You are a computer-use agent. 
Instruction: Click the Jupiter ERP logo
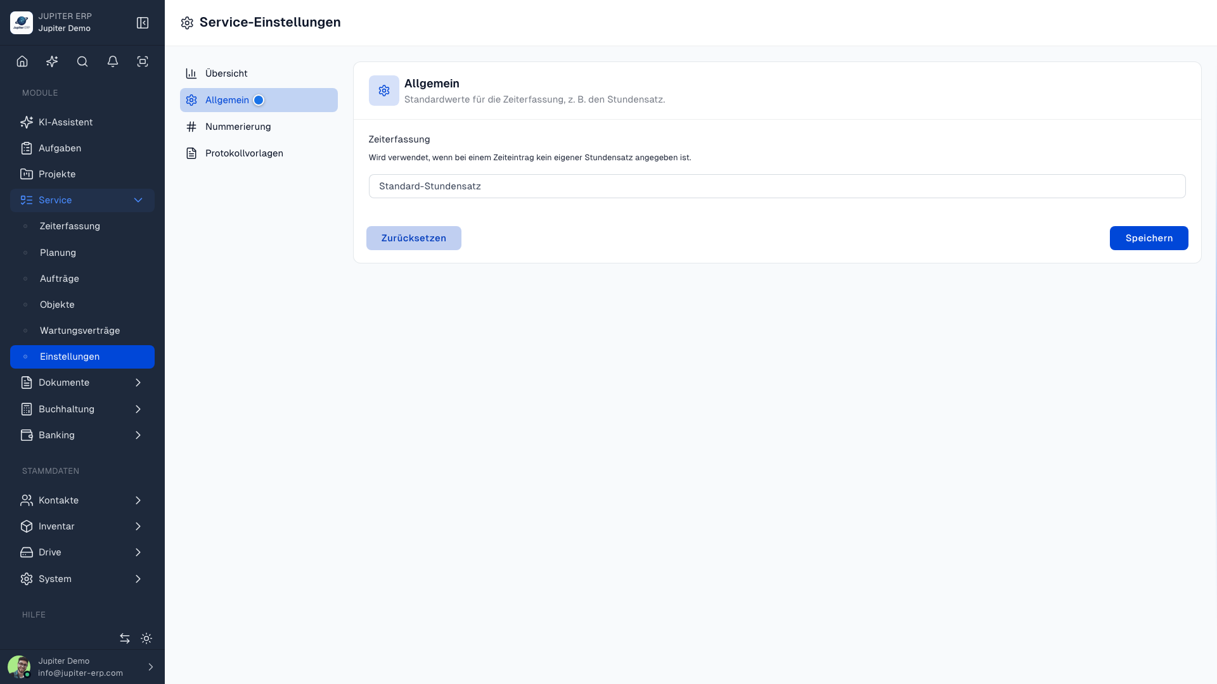coord(22,23)
